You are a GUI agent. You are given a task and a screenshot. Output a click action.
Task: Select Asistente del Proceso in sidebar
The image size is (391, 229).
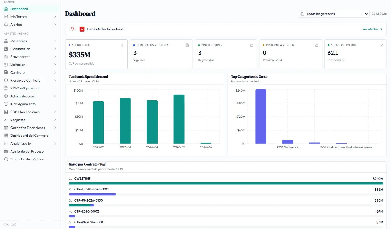tap(30, 151)
